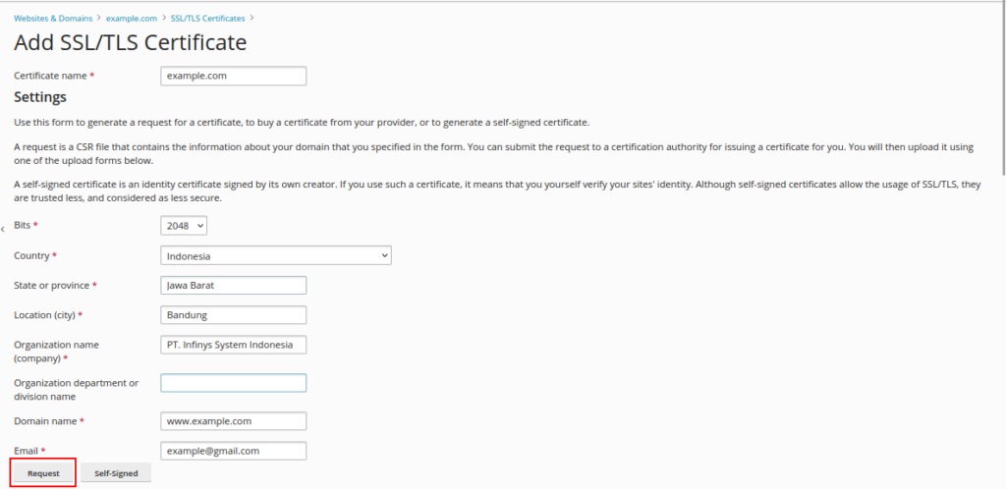This screenshot has width=1006, height=489.
Task: Edit the Email address field
Action: point(234,451)
